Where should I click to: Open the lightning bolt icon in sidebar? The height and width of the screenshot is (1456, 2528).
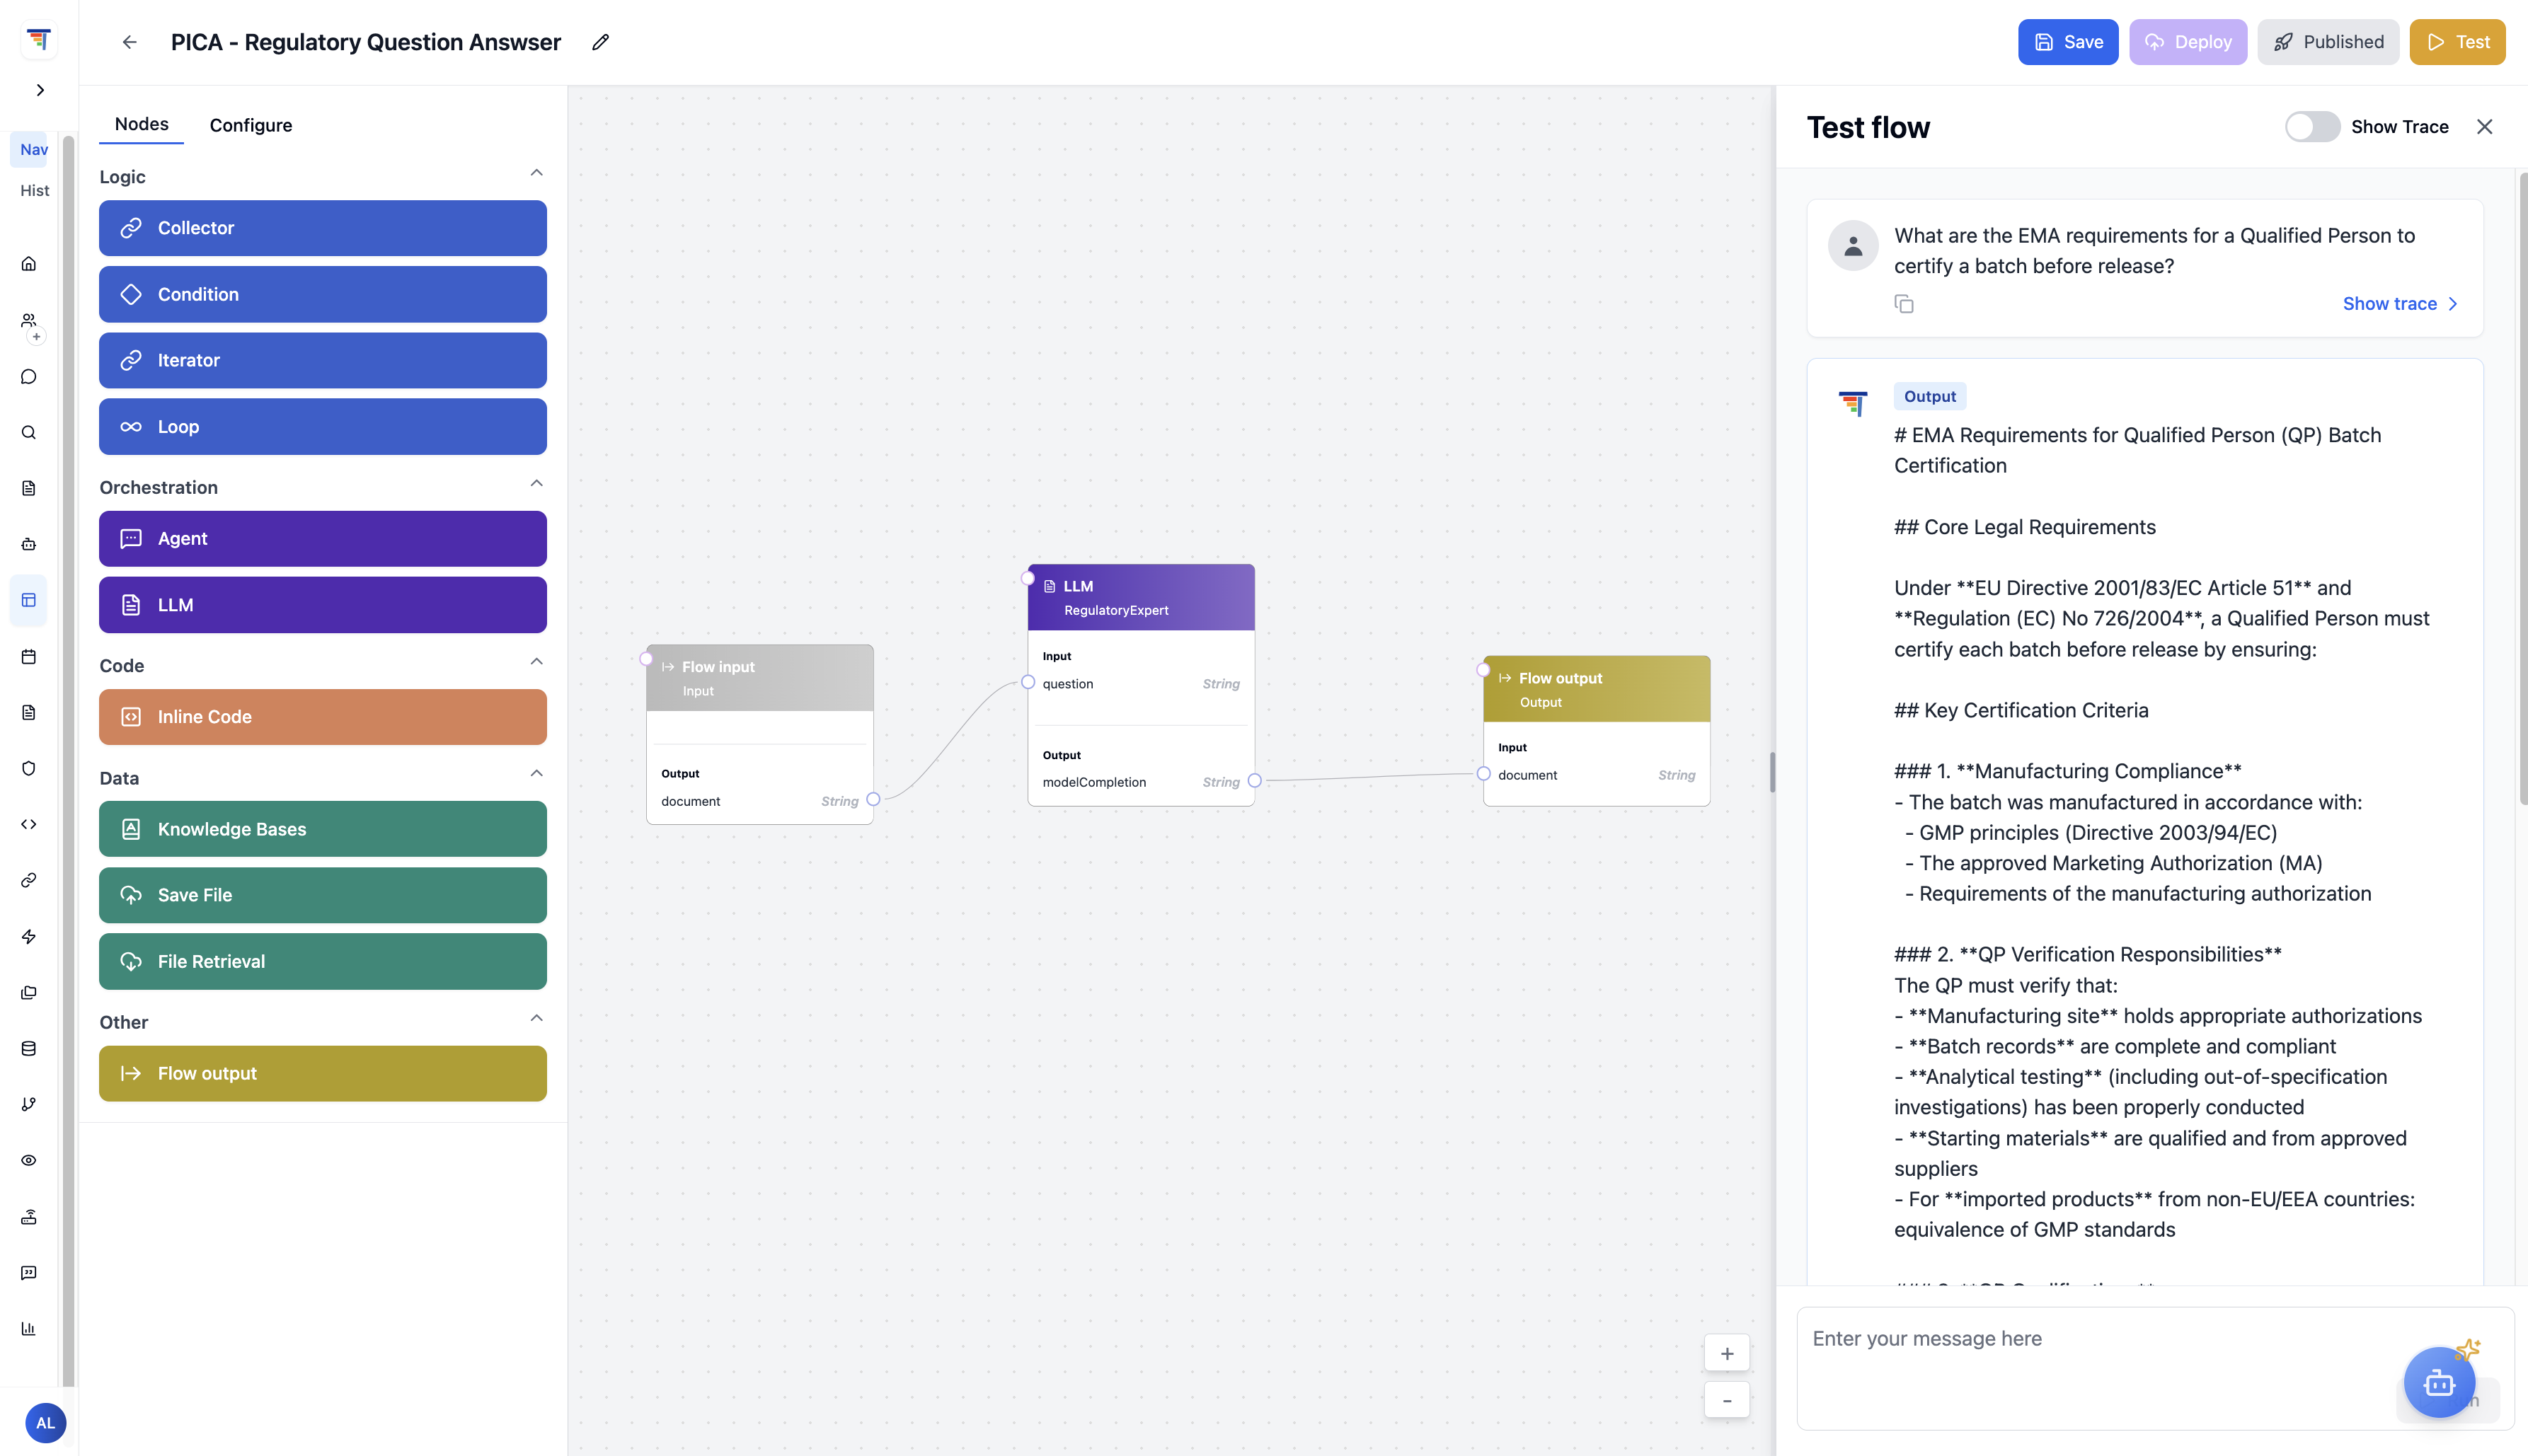tap(29, 936)
